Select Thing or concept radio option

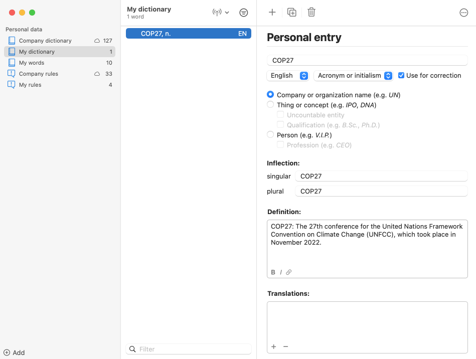(x=271, y=105)
